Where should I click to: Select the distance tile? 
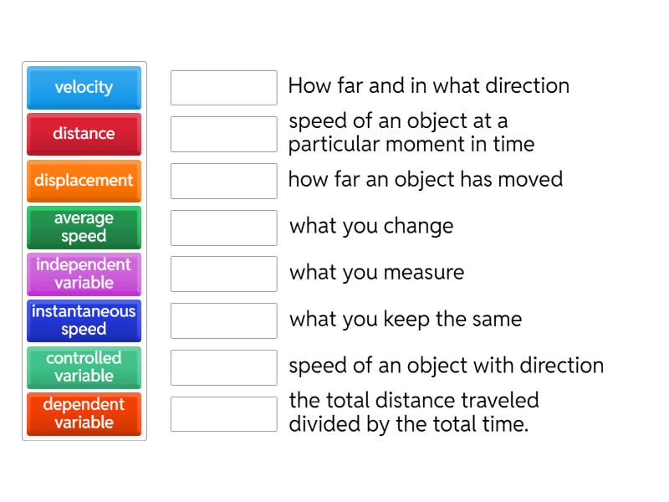tap(83, 134)
